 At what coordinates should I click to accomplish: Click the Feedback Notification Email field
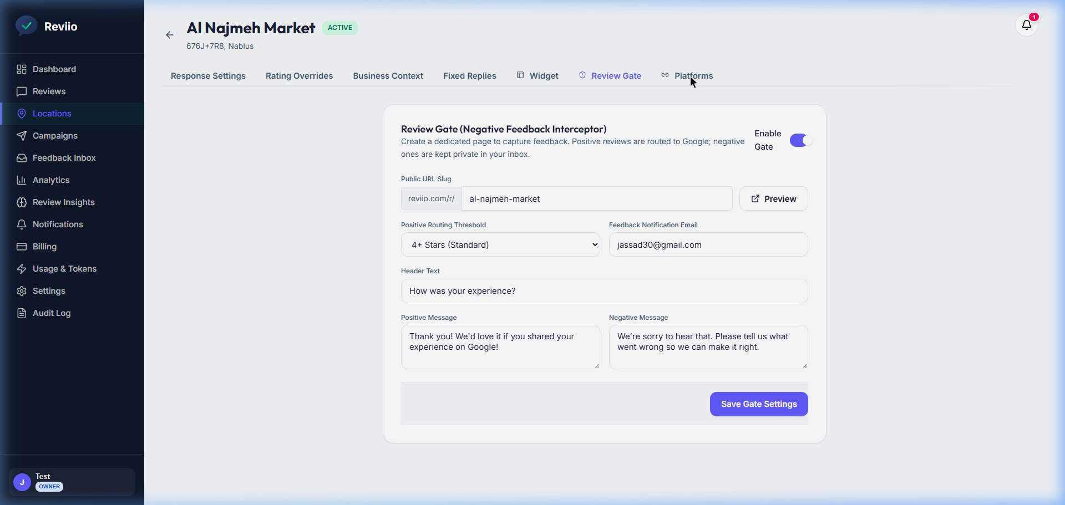pyautogui.click(x=708, y=244)
